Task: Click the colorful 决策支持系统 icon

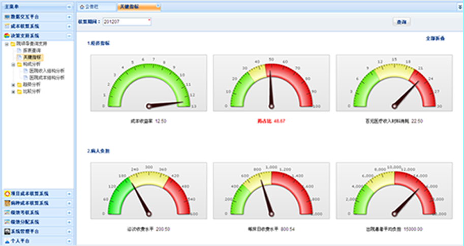Action: 7,36
